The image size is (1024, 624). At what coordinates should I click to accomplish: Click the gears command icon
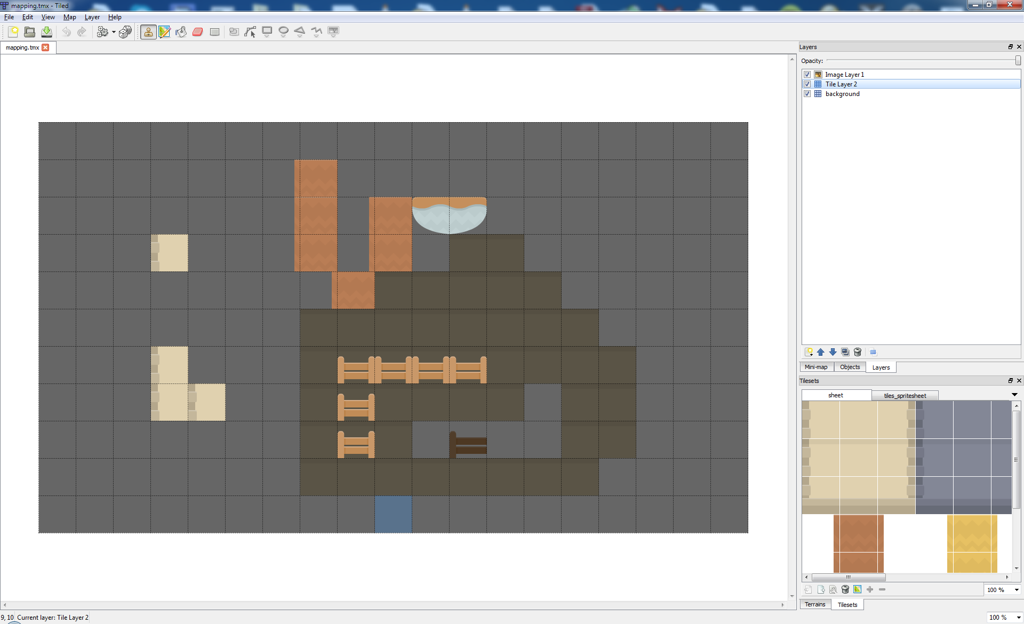pyautogui.click(x=102, y=32)
